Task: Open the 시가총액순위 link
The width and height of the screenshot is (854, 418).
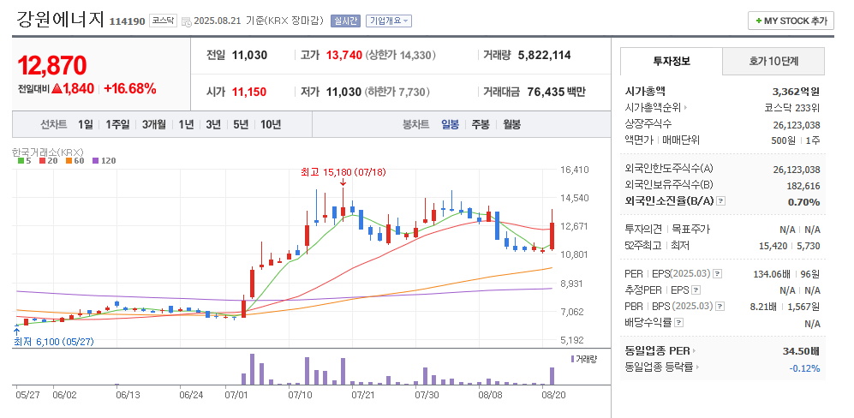Action: click(653, 107)
